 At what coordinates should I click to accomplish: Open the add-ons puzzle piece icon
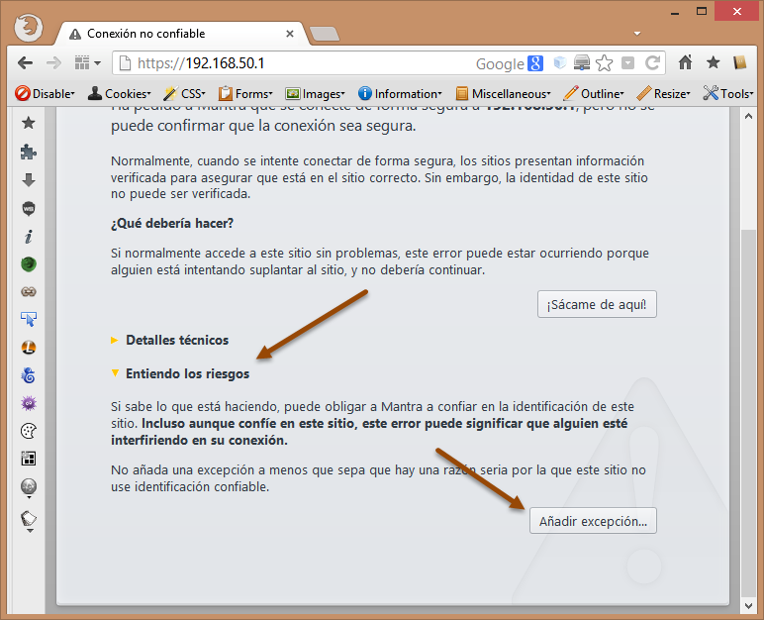[x=29, y=152]
